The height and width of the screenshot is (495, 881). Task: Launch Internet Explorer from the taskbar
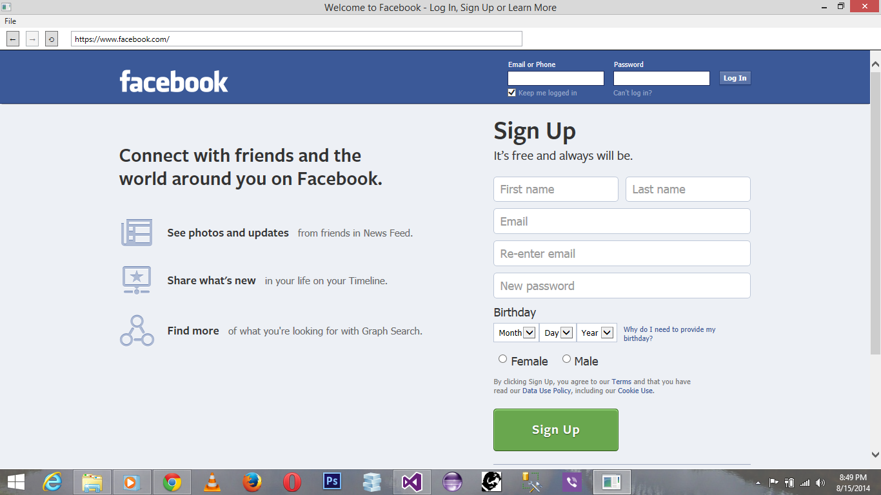click(x=52, y=482)
